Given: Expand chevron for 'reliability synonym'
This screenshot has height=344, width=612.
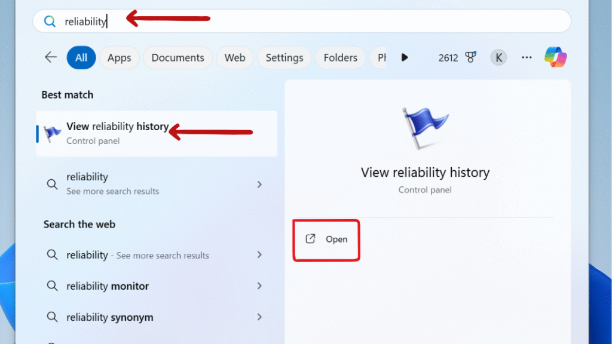Looking at the screenshot, I should (x=259, y=317).
